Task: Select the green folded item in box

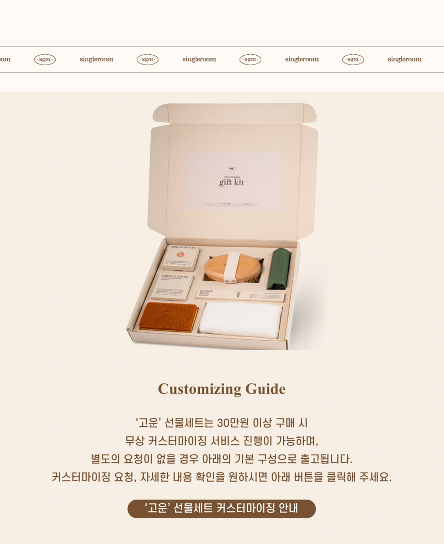Action: 279,268
